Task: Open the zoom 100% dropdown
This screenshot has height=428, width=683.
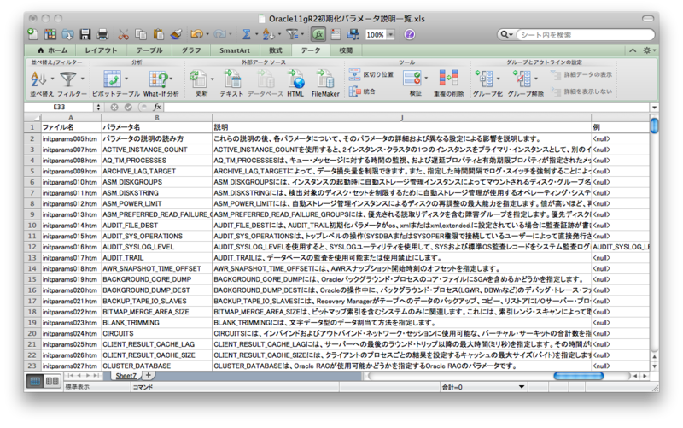Action: pyautogui.click(x=391, y=34)
